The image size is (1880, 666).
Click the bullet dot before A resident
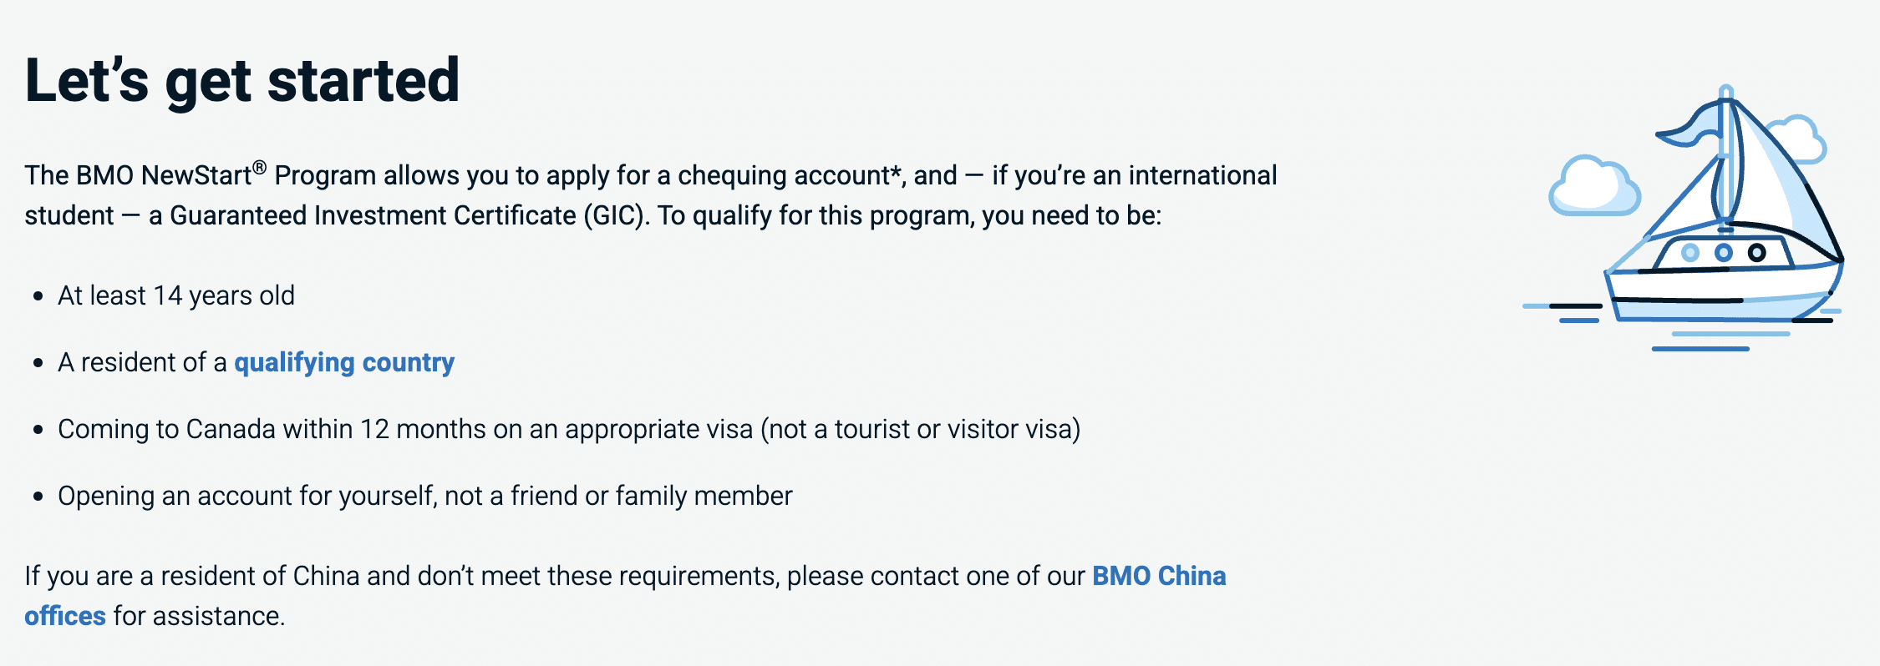tap(38, 363)
